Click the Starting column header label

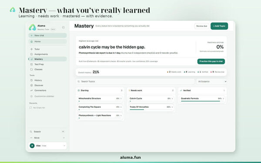pyautogui.click(x=84, y=90)
